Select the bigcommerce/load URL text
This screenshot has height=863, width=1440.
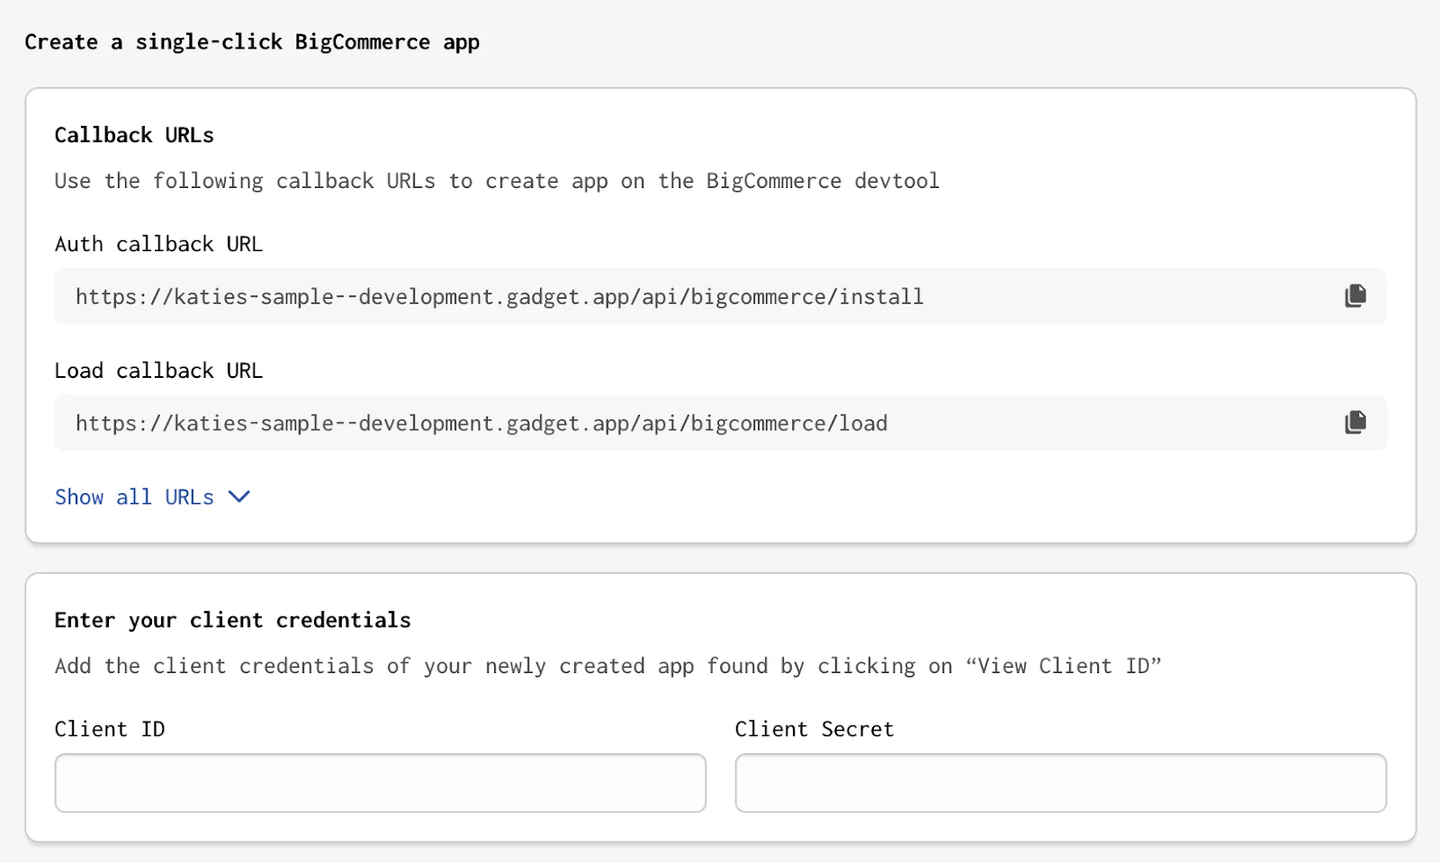[x=481, y=423]
